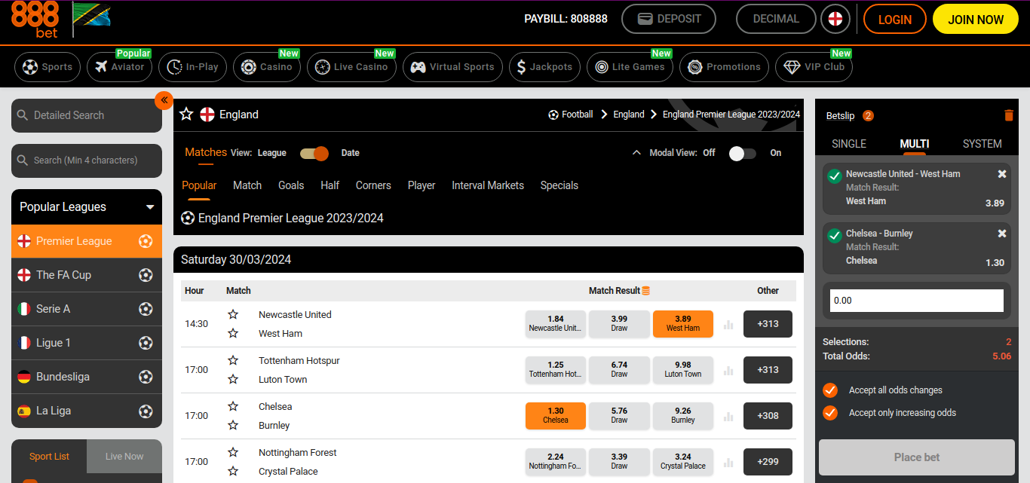Delete all selections with the betslip trash icon
Screen dimensions: 1030x483
click(1009, 115)
